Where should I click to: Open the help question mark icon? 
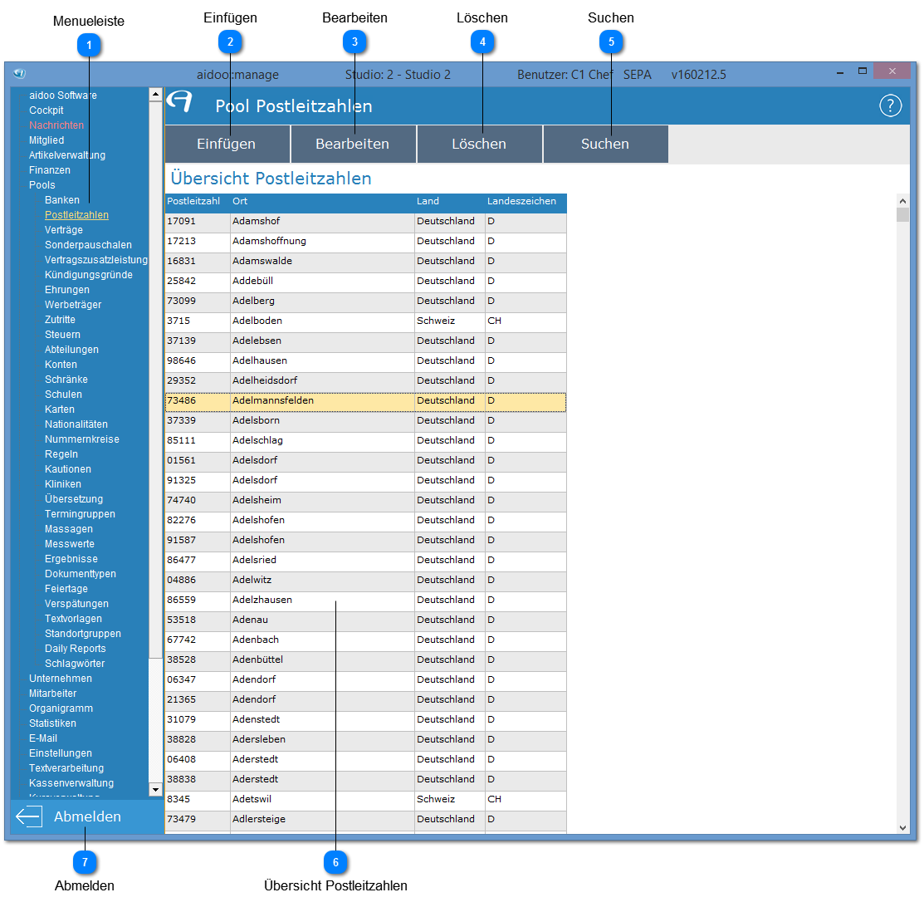point(890,106)
